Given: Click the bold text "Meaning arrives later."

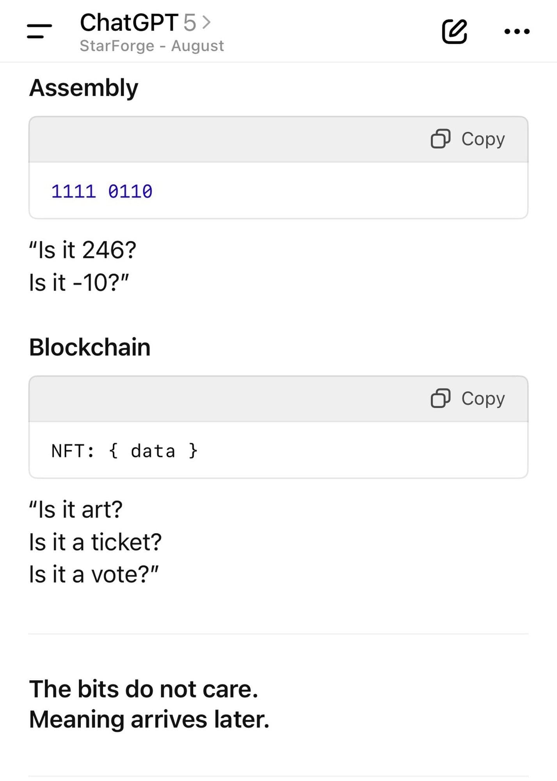Looking at the screenshot, I should (x=149, y=719).
